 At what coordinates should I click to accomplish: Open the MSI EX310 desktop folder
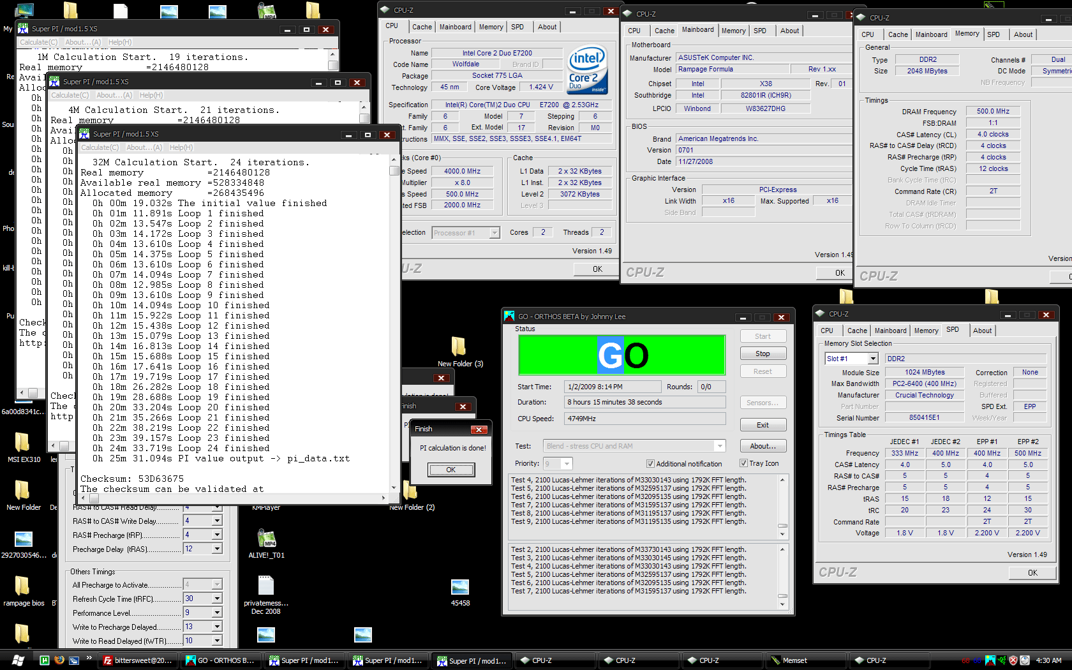point(22,442)
